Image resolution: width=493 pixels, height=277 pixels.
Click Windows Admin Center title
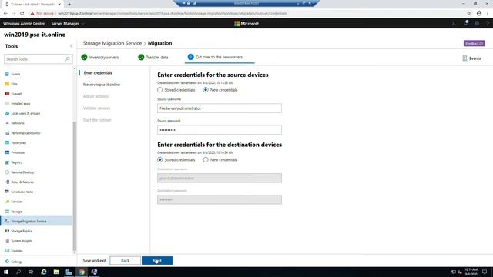click(24, 24)
